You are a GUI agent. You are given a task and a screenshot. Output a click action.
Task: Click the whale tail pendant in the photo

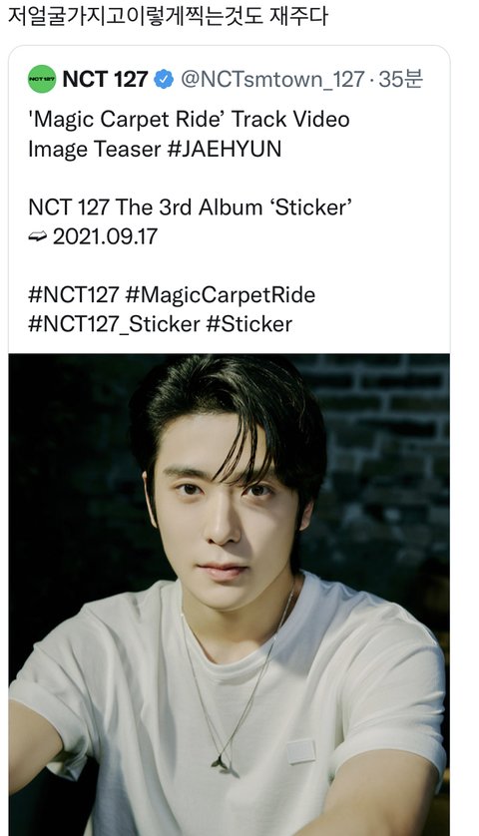[x=221, y=762]
